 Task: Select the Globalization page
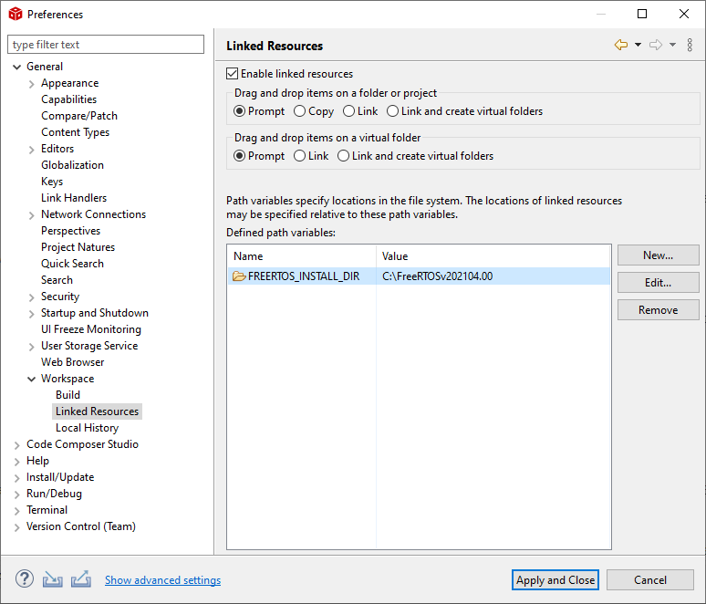(x=72, y=165)
